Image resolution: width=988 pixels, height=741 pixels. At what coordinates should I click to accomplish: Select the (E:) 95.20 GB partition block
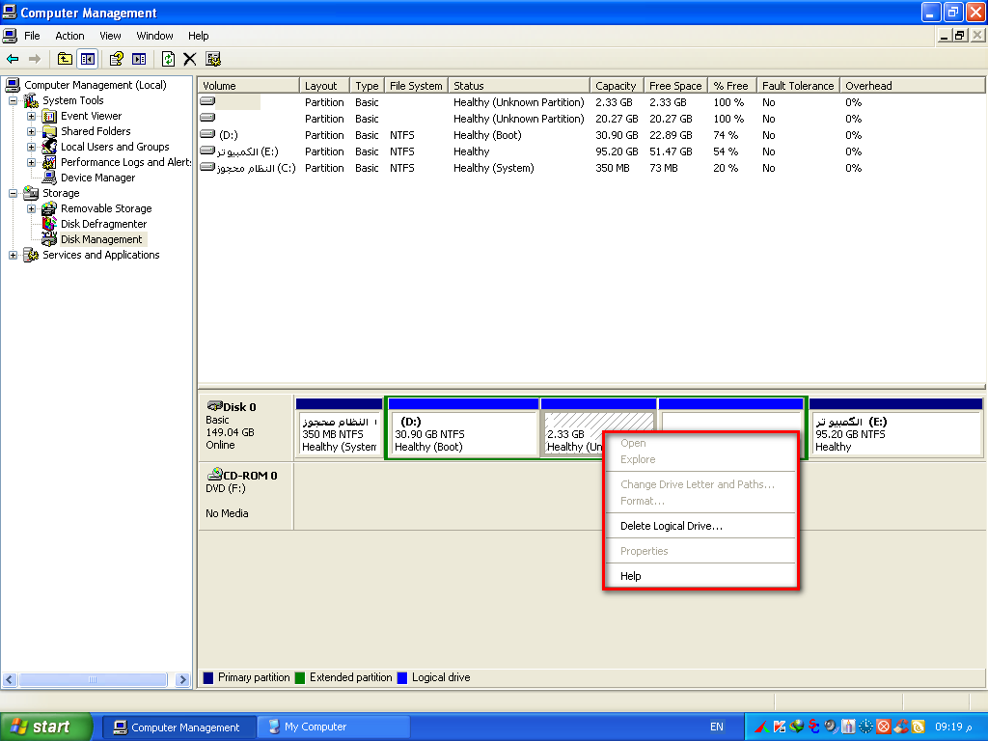pyautogui.click(x=895, y=427)
